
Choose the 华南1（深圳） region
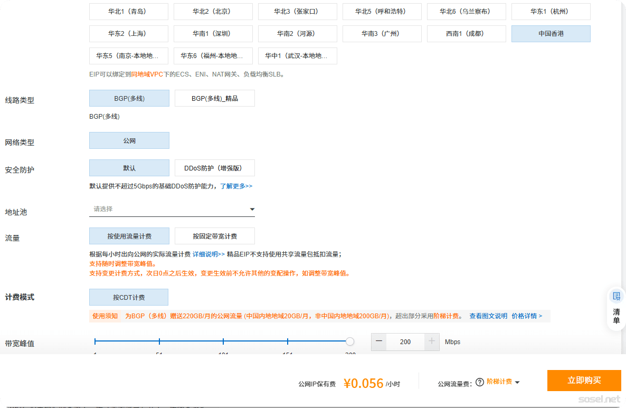point(213,34)
